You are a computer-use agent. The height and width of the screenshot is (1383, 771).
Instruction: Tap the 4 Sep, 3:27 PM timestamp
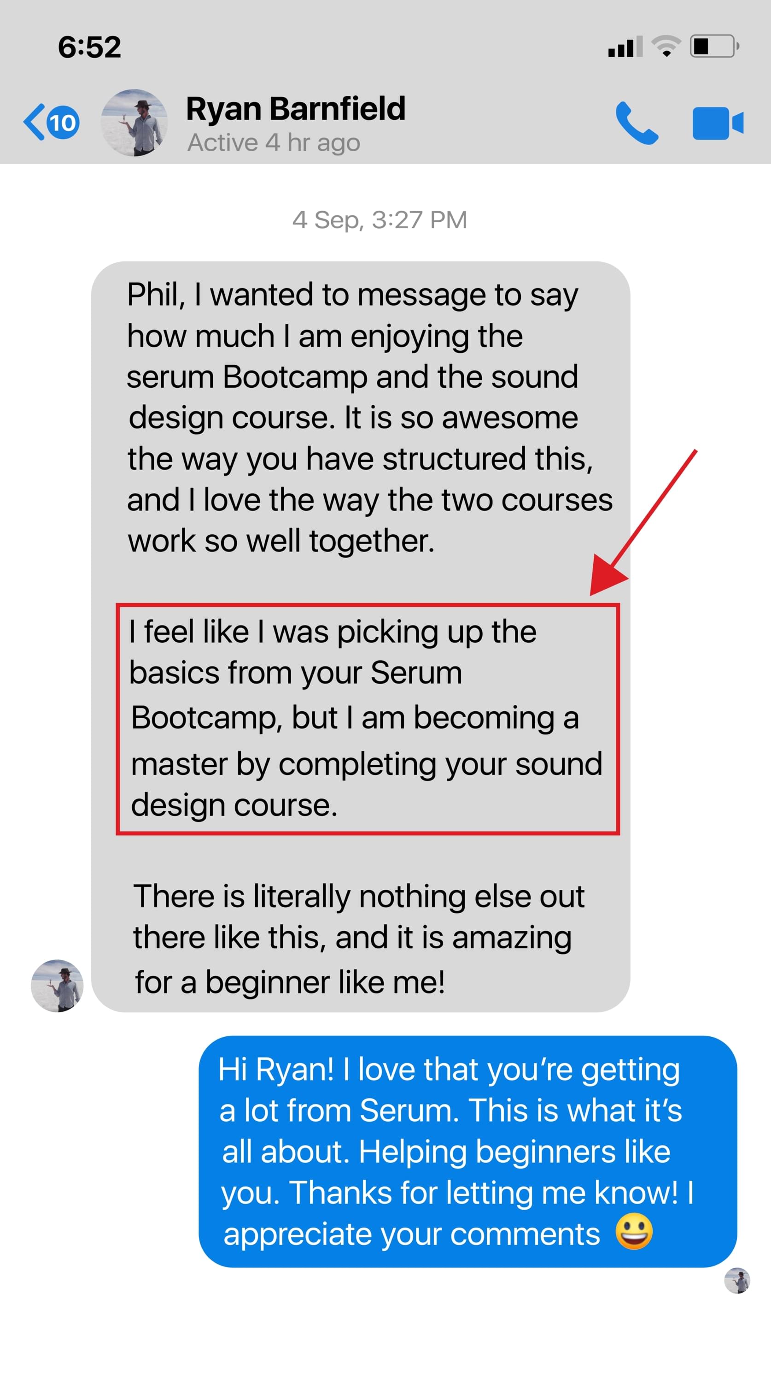(x=380, y=220)
